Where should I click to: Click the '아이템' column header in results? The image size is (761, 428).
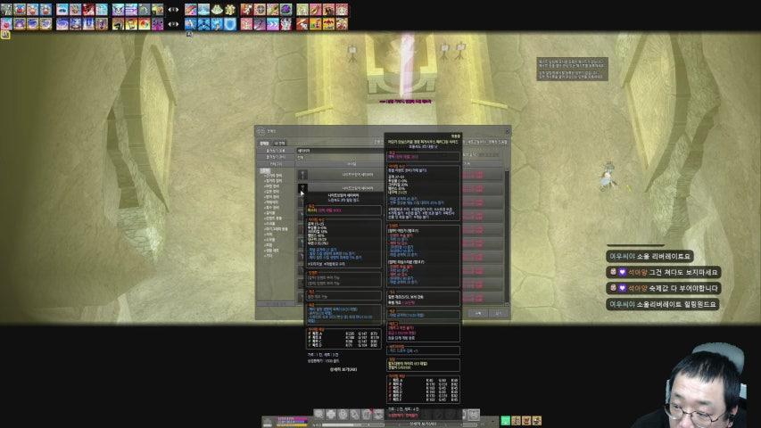click(x=352, y=164)
